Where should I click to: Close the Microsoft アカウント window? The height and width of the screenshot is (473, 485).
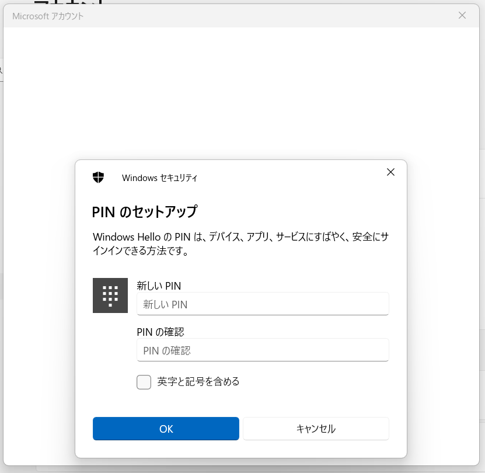[462, 16]
